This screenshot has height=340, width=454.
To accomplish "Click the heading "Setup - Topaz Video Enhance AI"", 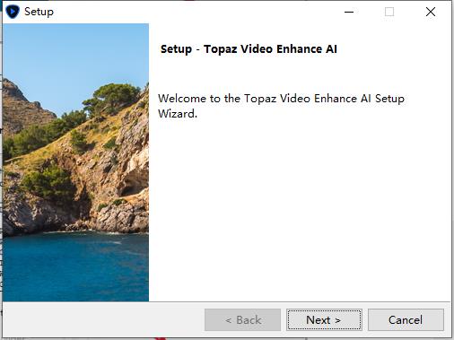I will [249, 49].
